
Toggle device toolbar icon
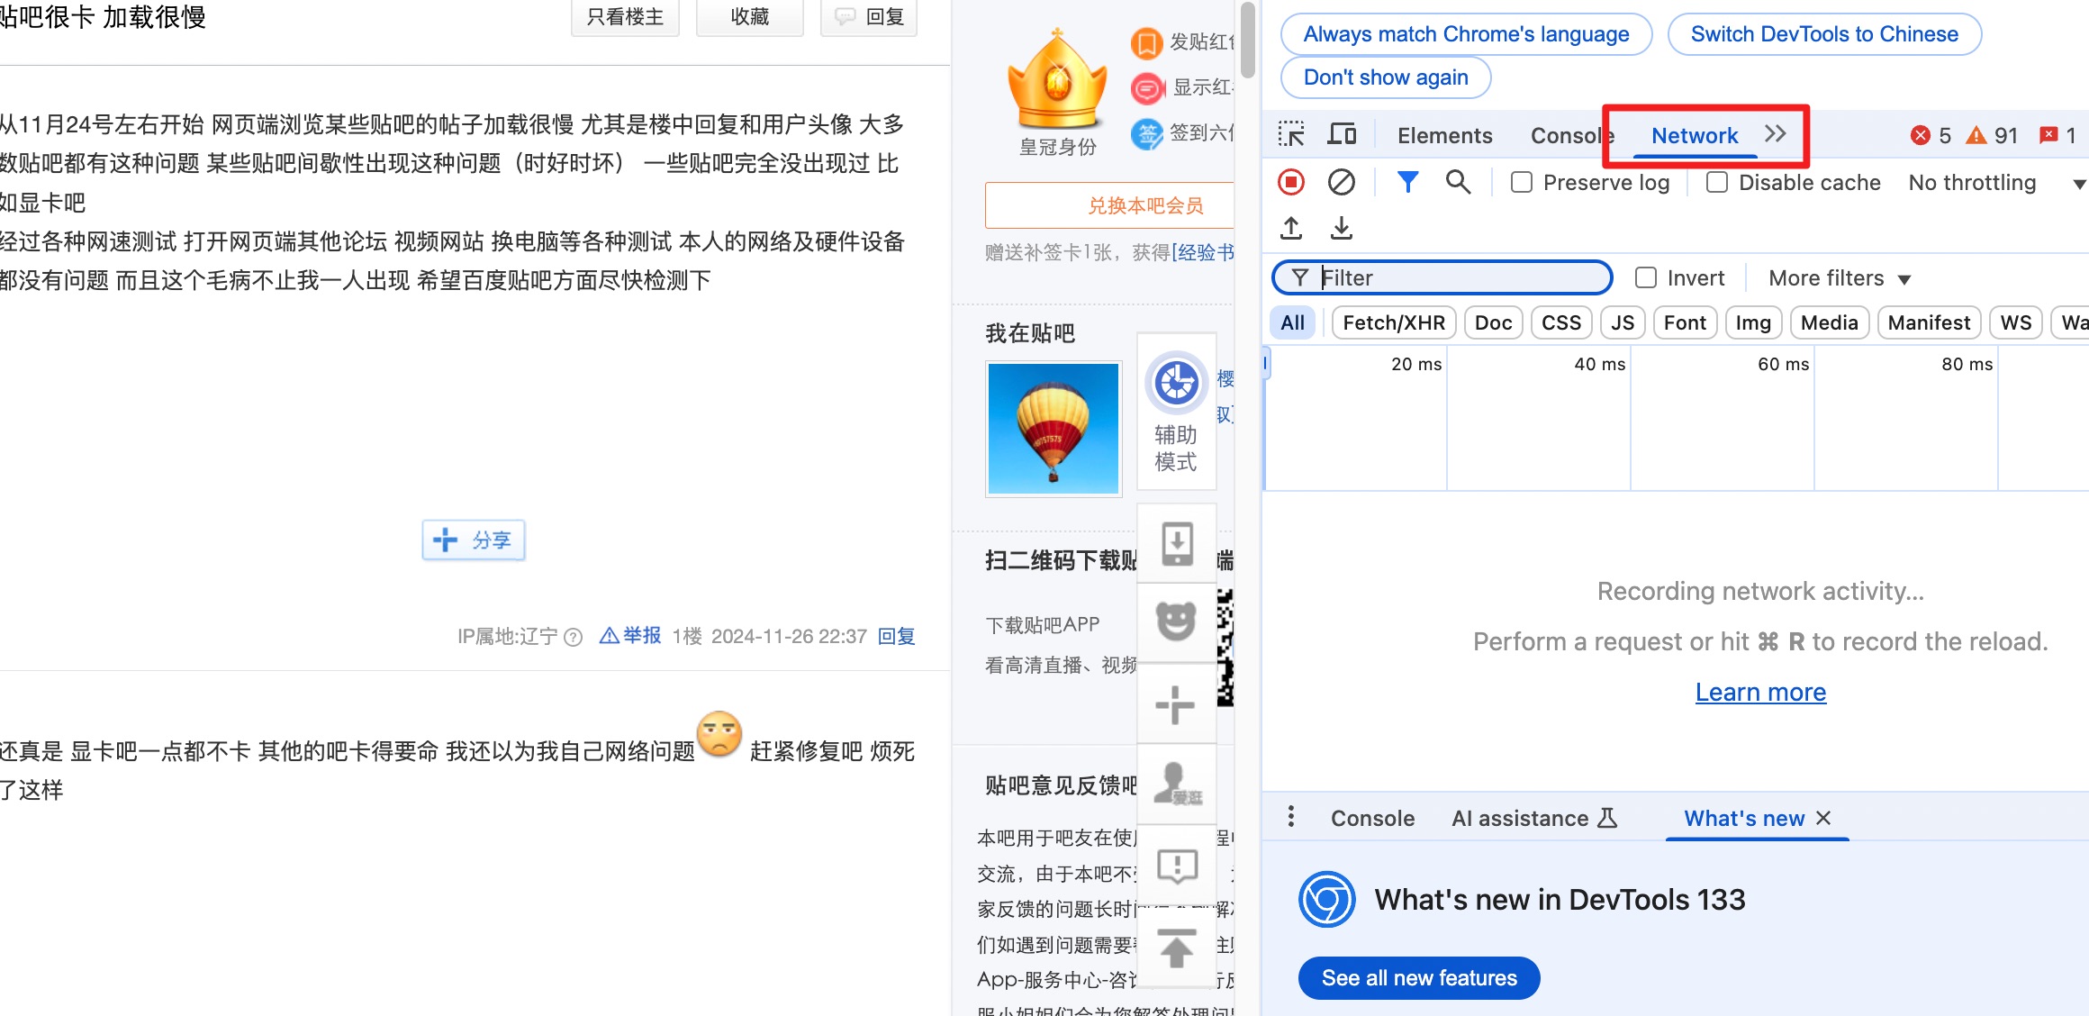point(1342,135)
